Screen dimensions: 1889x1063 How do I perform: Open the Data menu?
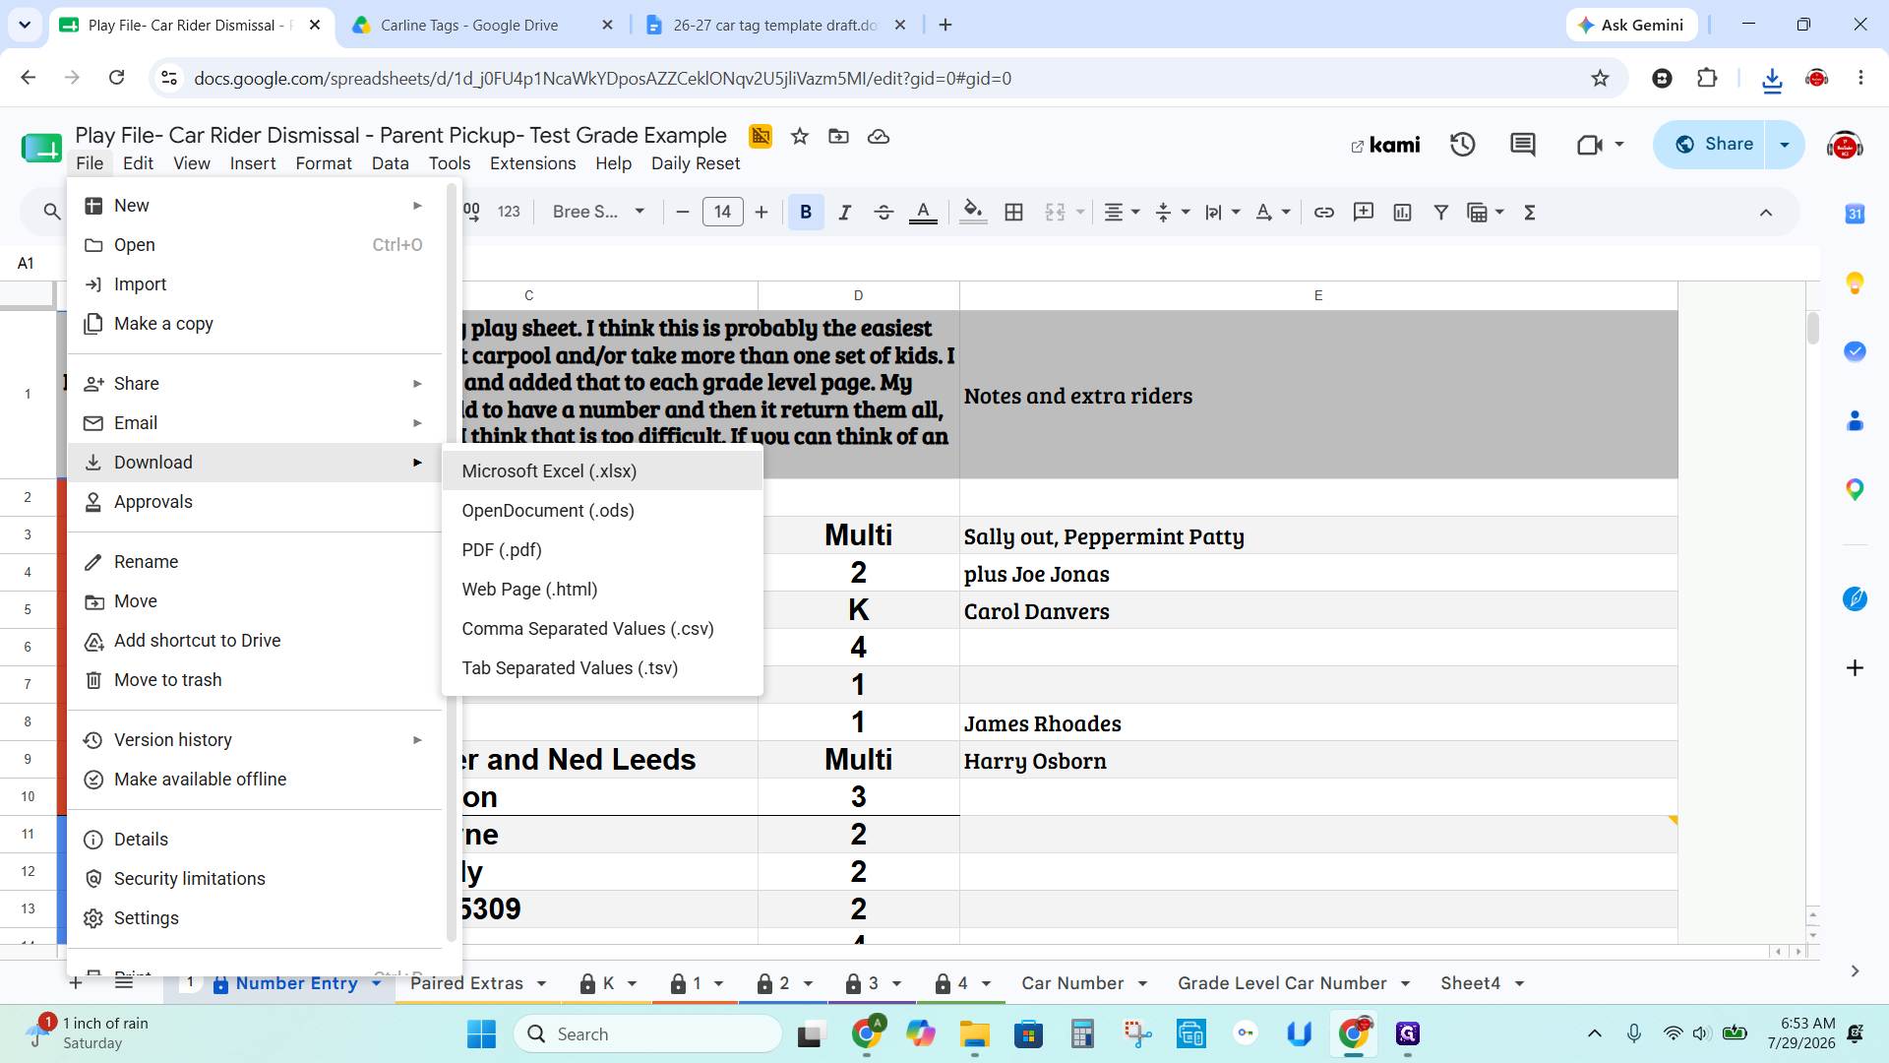click(390, 163)
